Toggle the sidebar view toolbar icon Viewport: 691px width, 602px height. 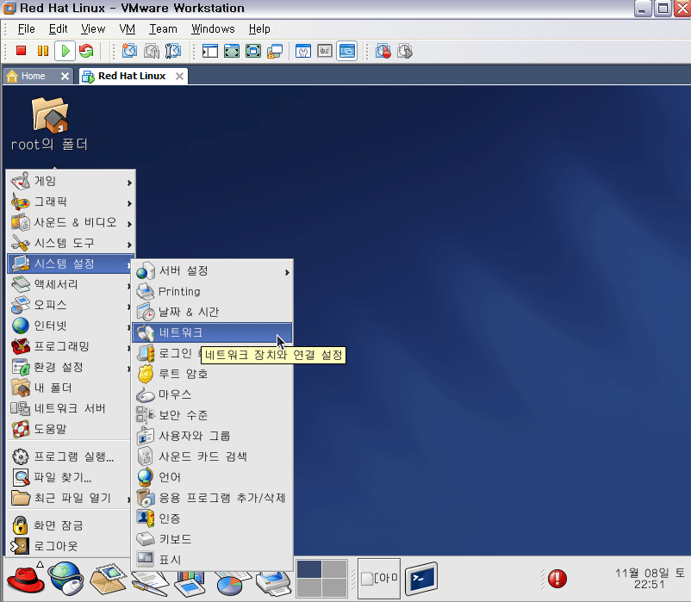[210, 51]
